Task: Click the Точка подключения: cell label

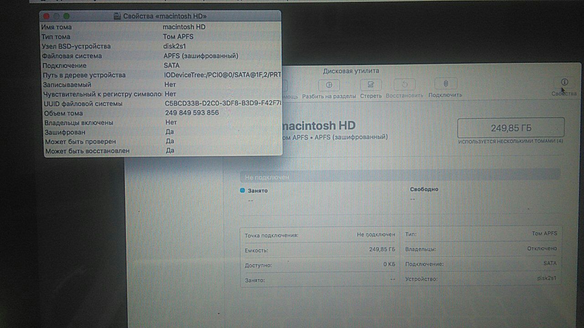Action: 271,236
